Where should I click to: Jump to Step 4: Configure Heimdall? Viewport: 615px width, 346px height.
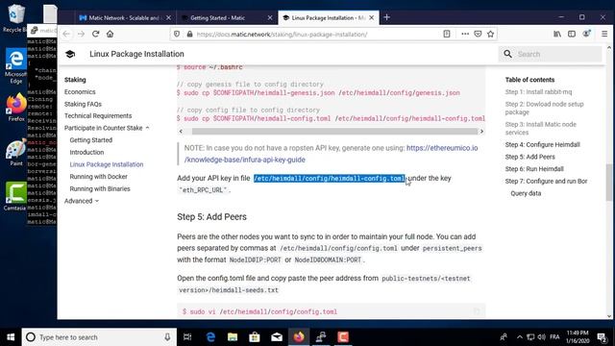tap(542, 145)
